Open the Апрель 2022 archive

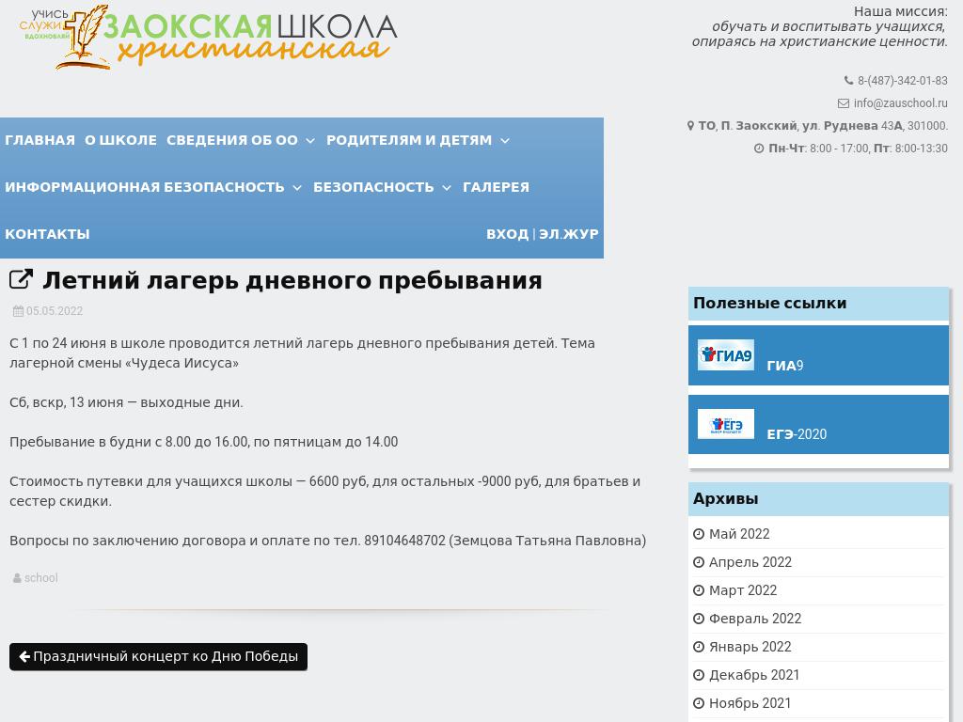point(750,562)
